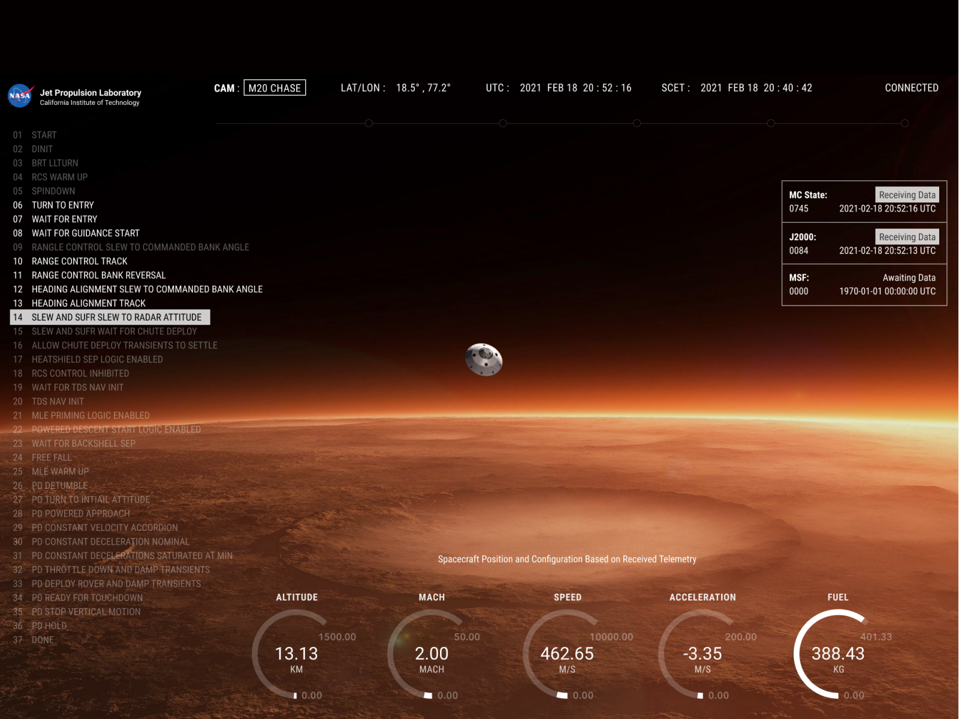The height and width of the screenshot is (719, 959).
Task: Click the "California Institute of Technology" subtitle
Action: (x=89, y=102)
